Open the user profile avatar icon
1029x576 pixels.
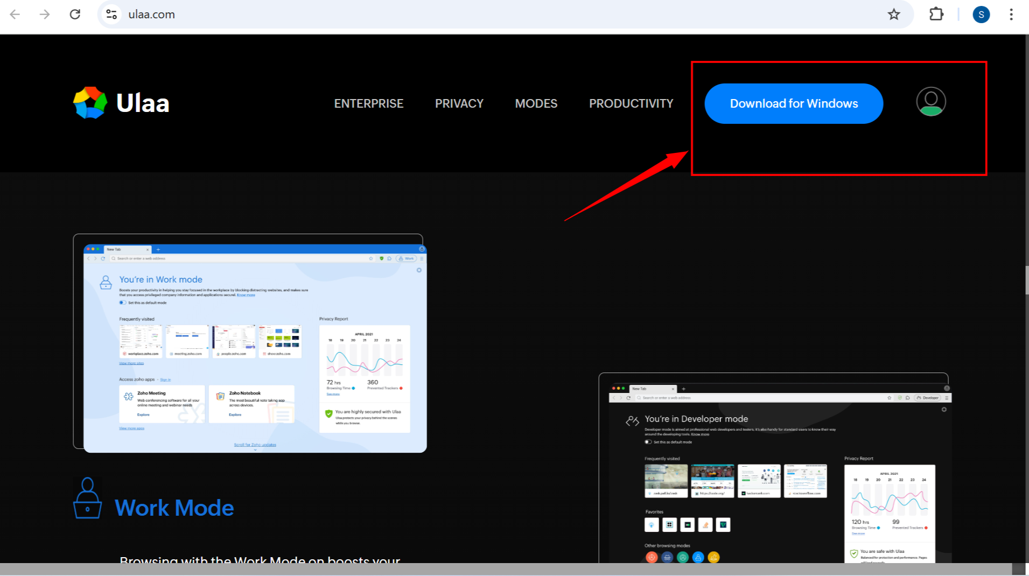pyautogui.click(x=930, y=102)
